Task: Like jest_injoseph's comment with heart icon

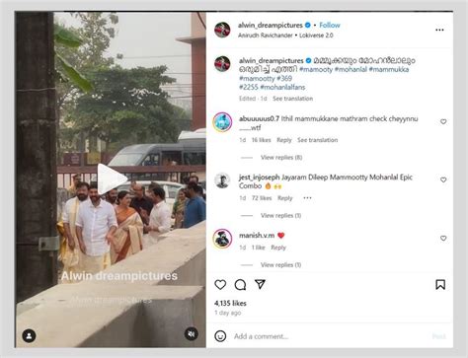Action: (443, 179)
